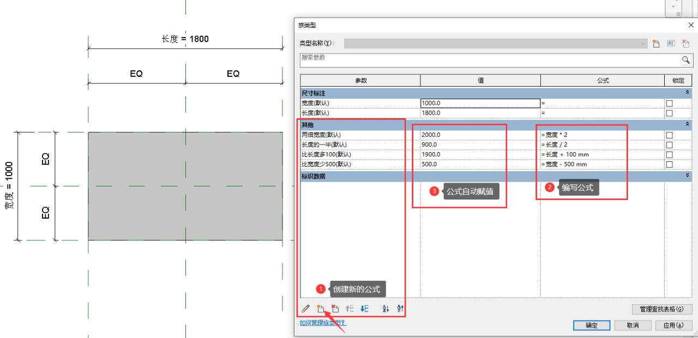Select the 两倍宽度(默认) parameter row
698x338 pixels.
click(x=360, y=135)
